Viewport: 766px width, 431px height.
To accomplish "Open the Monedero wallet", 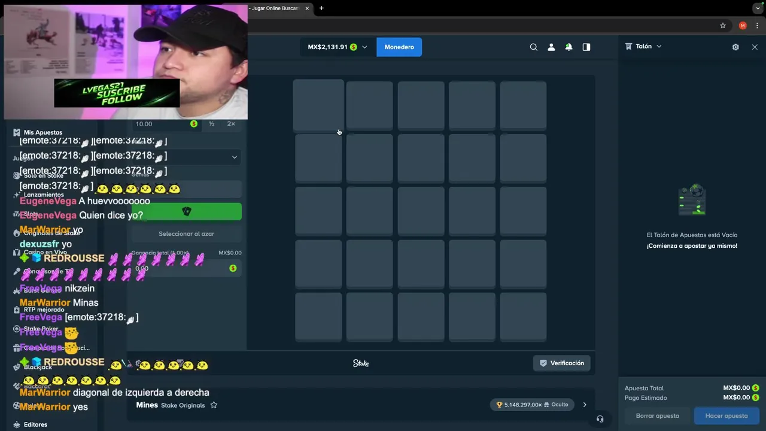I will tap(399, 47).
